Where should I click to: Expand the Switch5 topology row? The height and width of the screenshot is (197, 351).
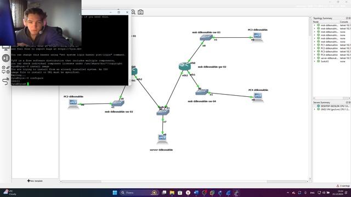point(314,61)
